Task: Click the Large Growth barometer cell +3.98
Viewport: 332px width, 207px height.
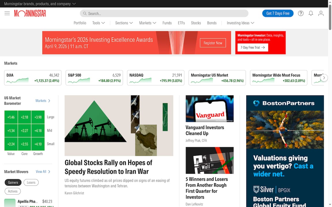Action: (x=38, y=117)
